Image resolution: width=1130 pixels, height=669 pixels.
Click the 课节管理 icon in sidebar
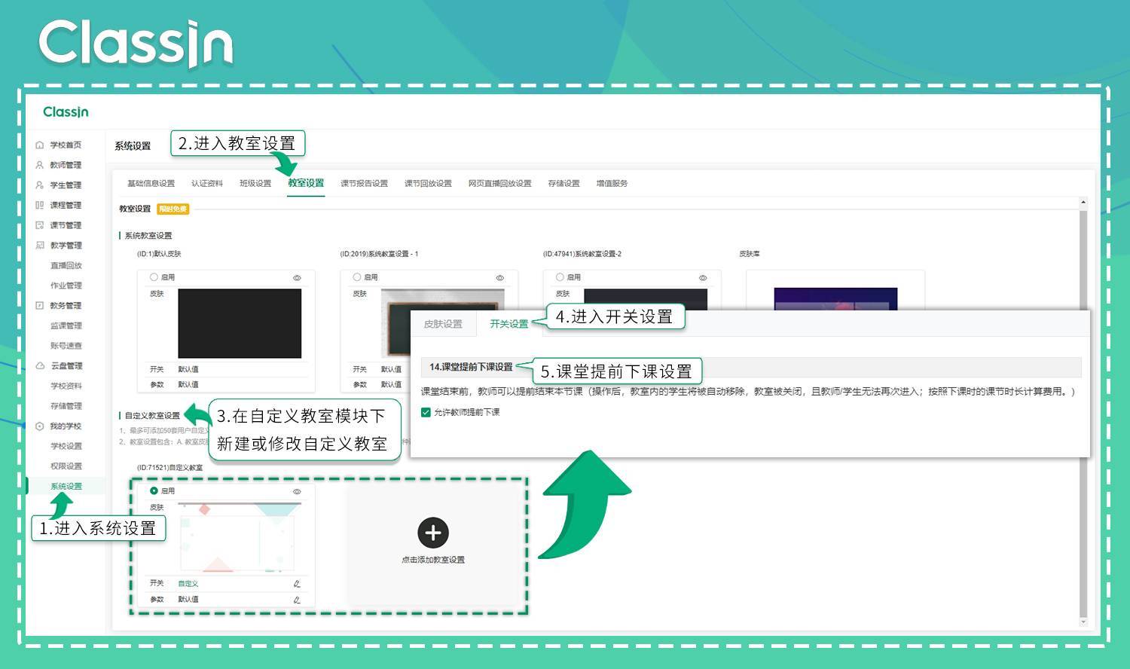(x=40, y=225)
